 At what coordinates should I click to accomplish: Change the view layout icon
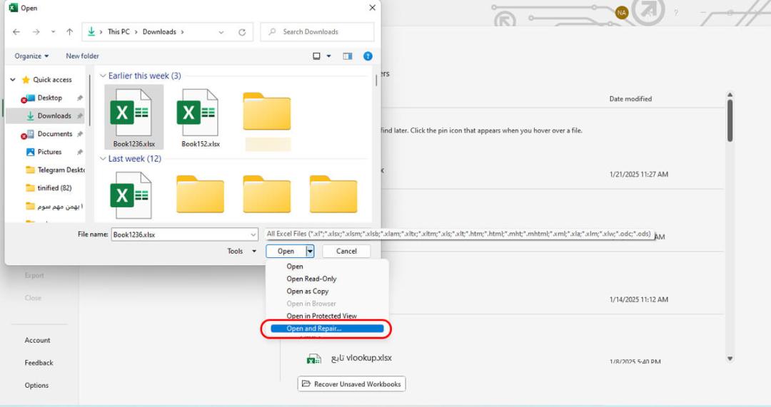(x=317, y=56)
